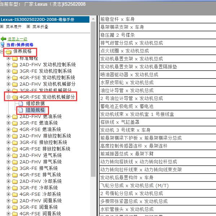Click the row 悬架横梁支架 x 车身
The image size is (216, 216).
coord(158,27)
